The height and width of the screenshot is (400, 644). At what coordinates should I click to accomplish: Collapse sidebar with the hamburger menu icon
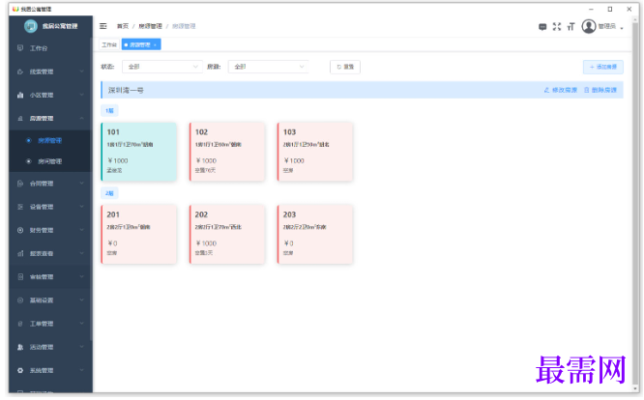click(x=103, y=26)
